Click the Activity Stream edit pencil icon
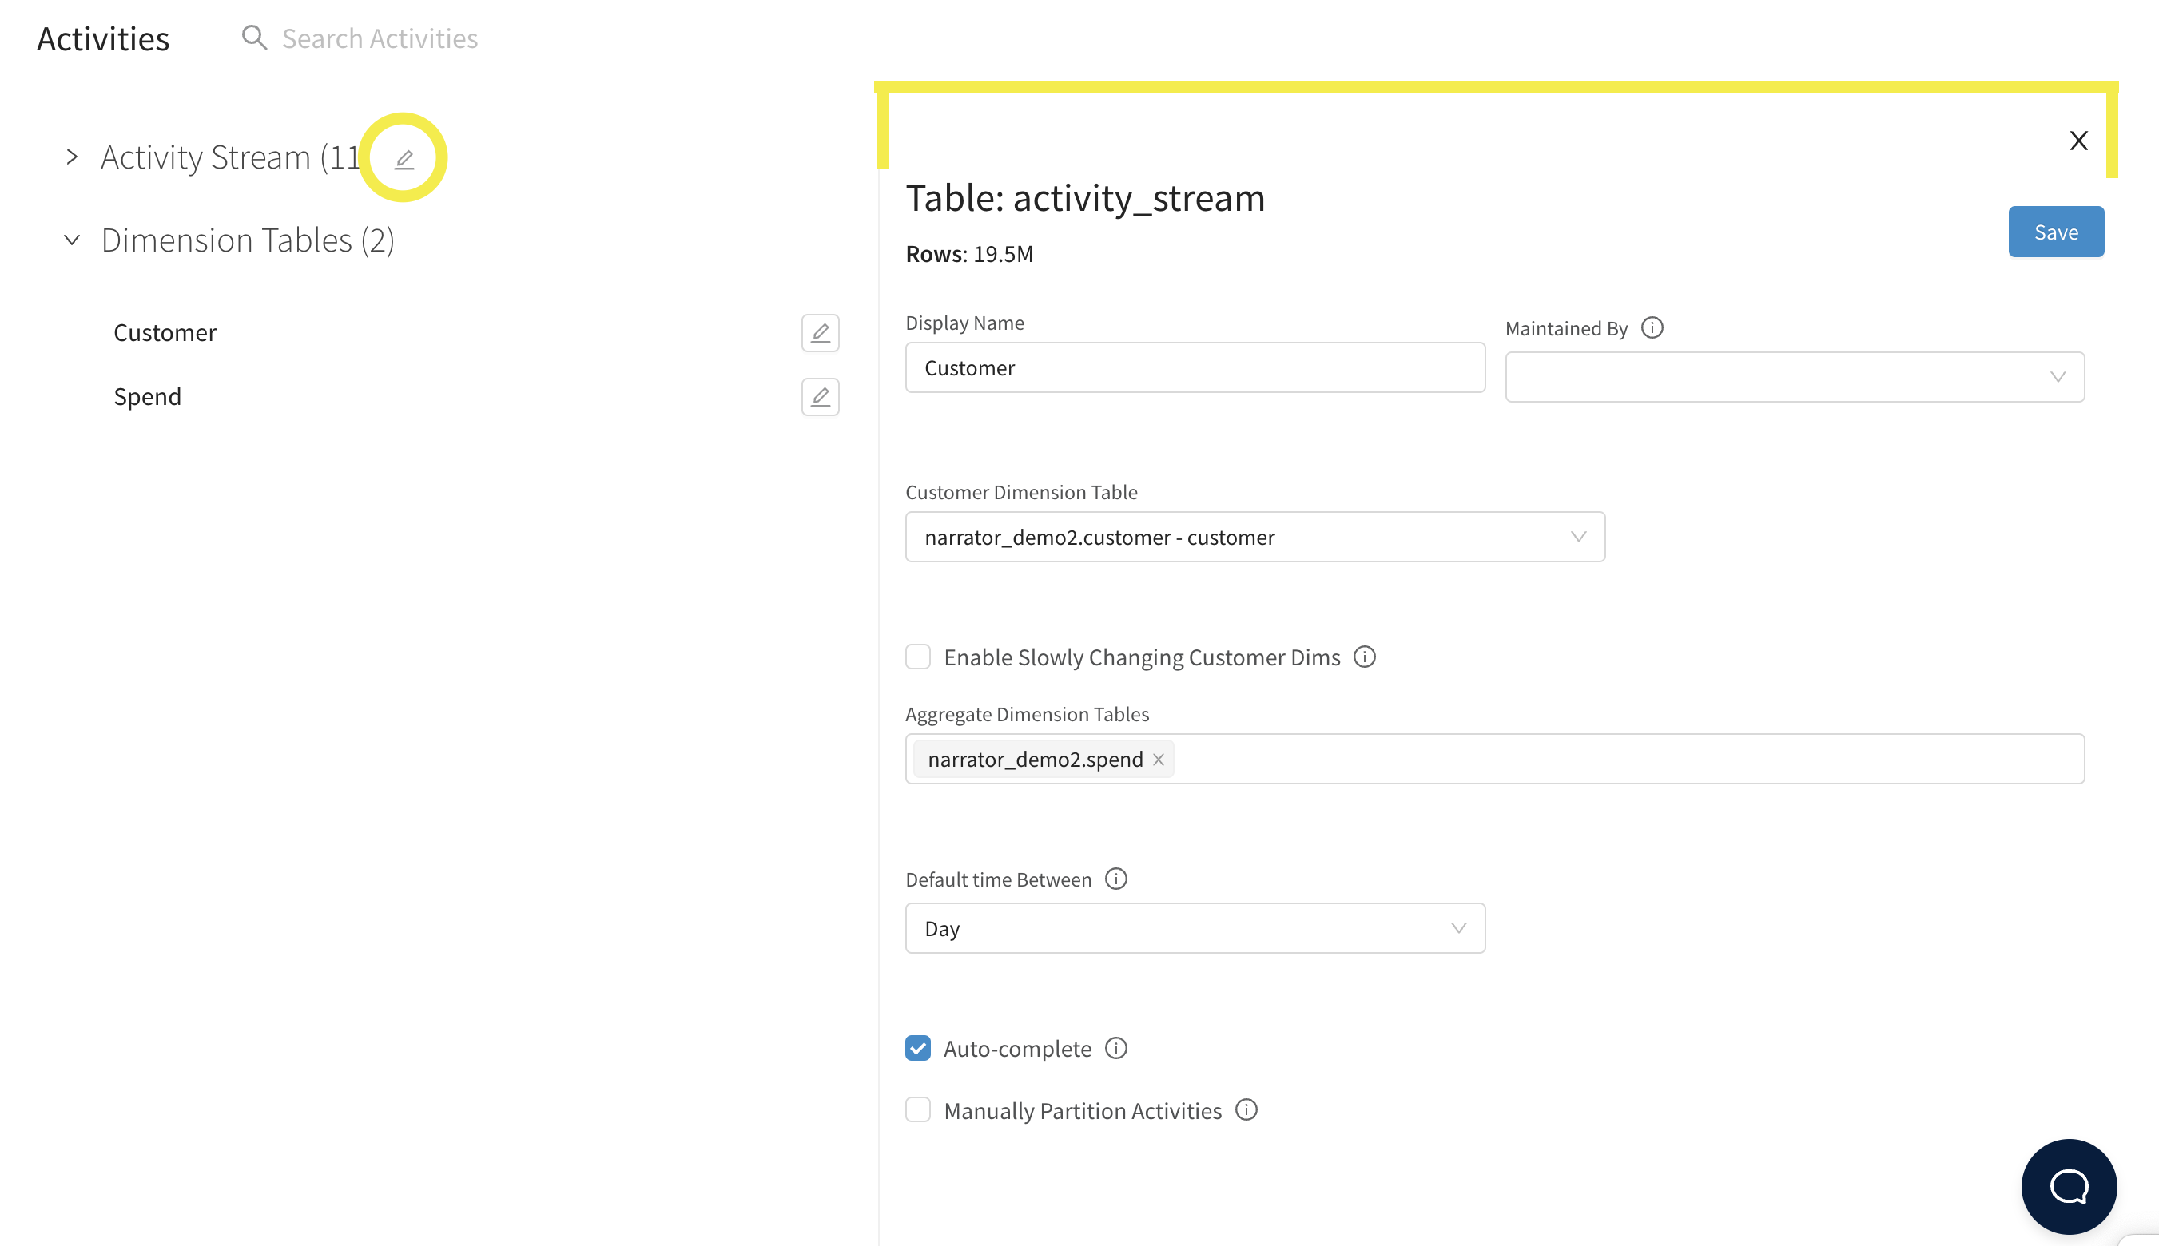 (404, 158)
